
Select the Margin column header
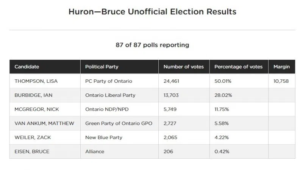click(x=281, y=67)
